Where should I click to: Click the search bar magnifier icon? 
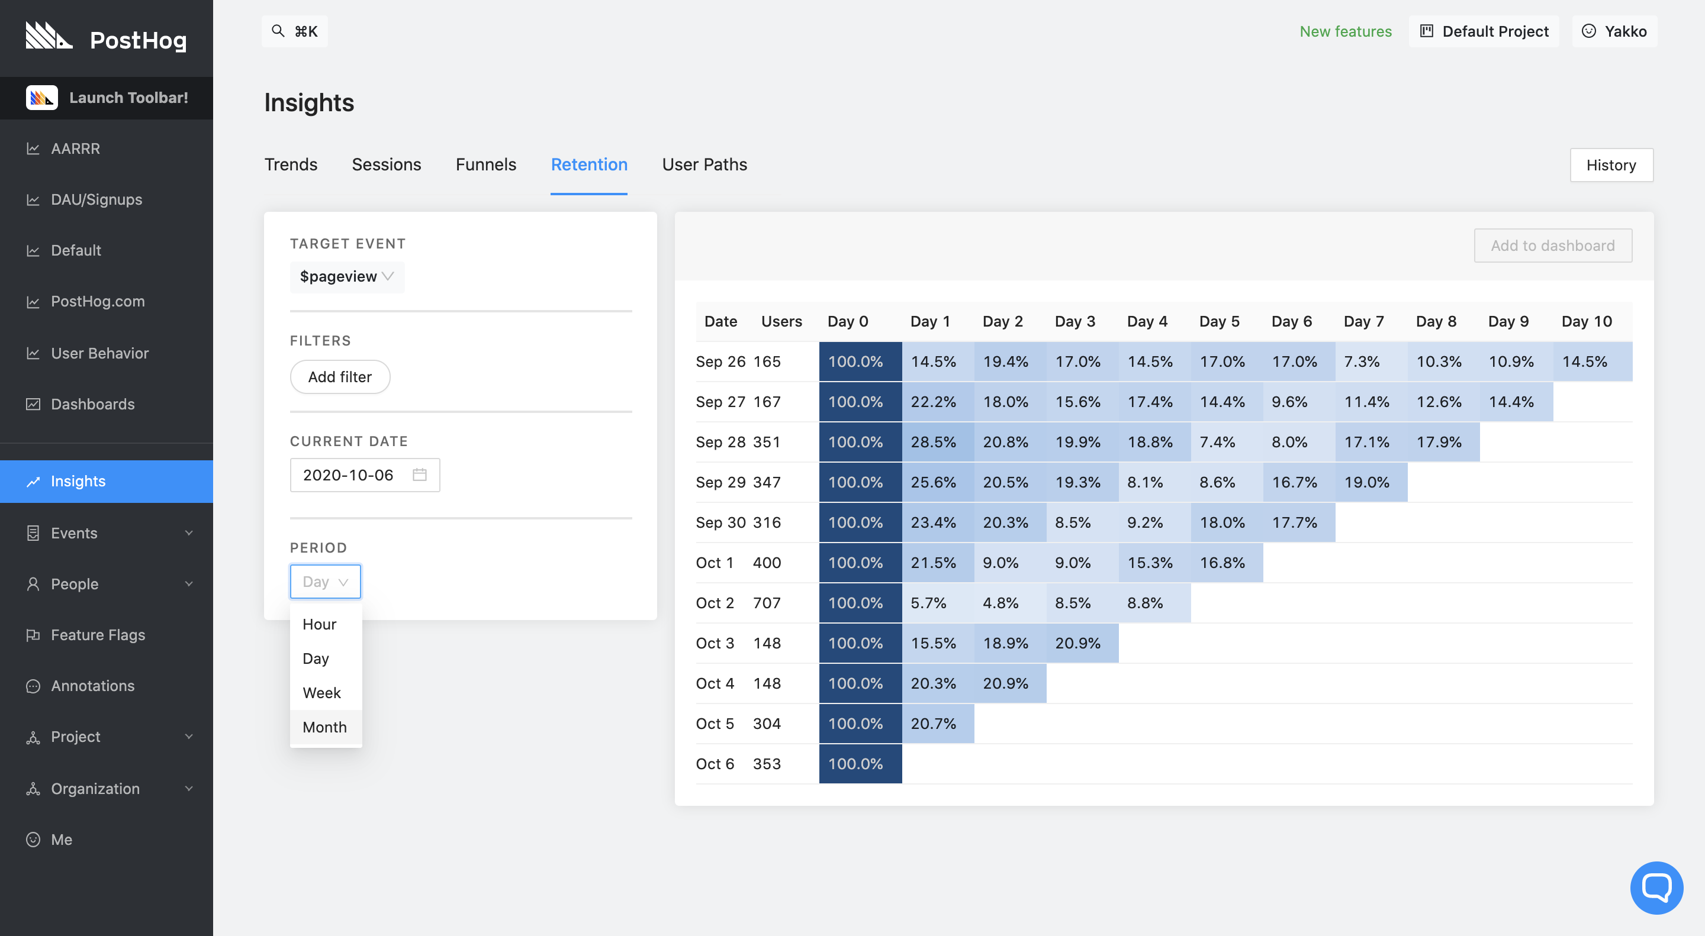[278, 30]
